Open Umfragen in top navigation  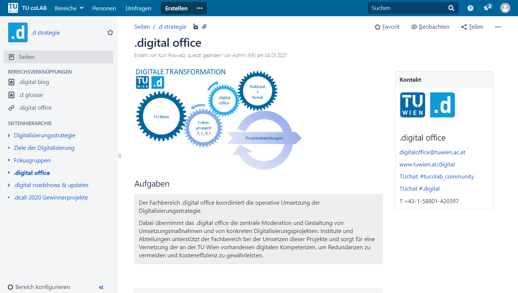click(x=138, y=8)
